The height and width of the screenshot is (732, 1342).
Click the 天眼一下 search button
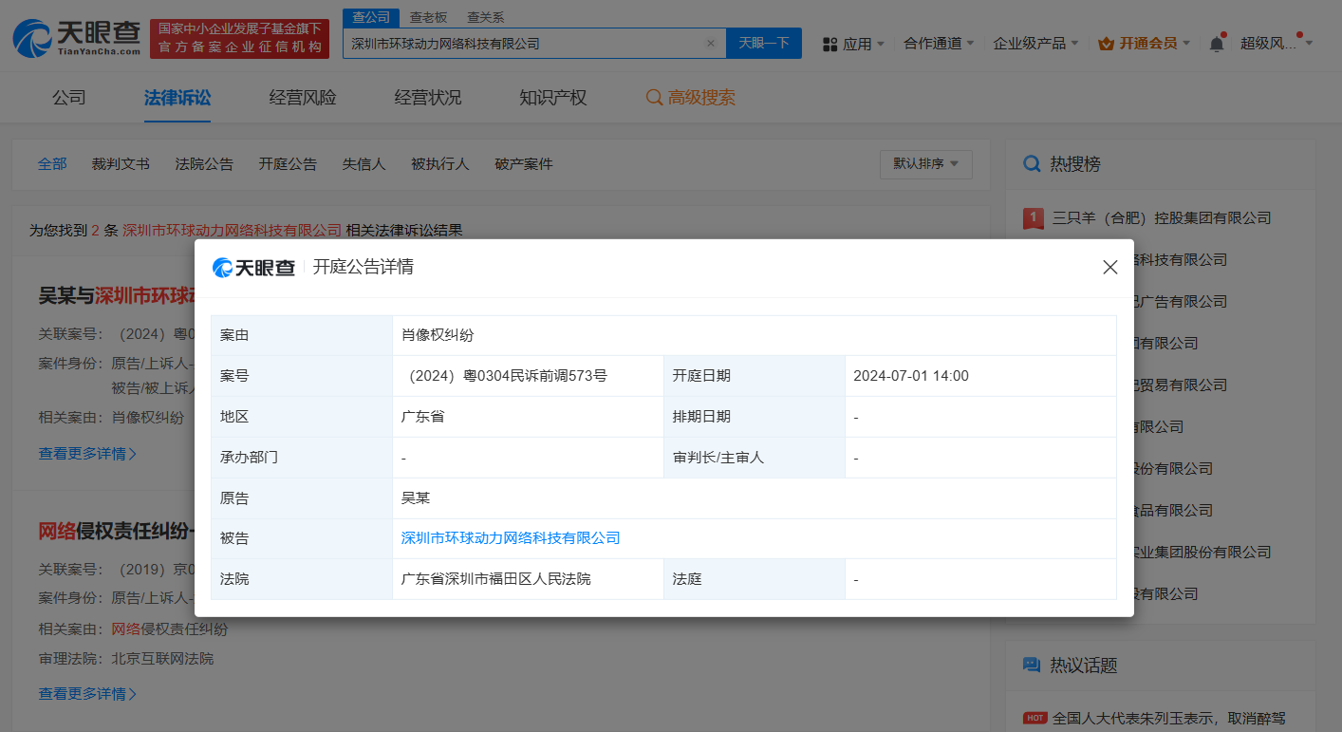click(764, 43)
